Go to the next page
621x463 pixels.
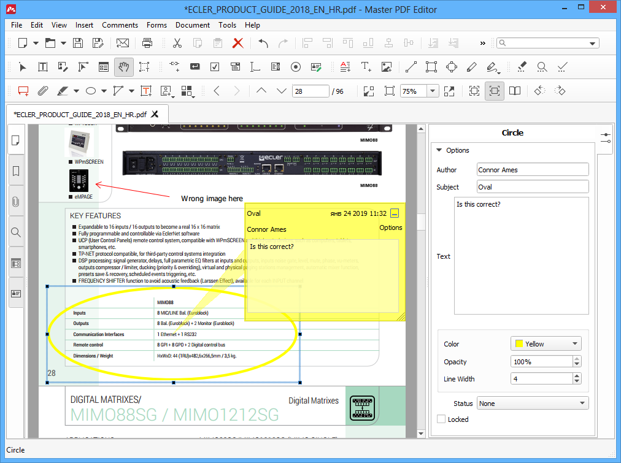(x=281, y=91)
